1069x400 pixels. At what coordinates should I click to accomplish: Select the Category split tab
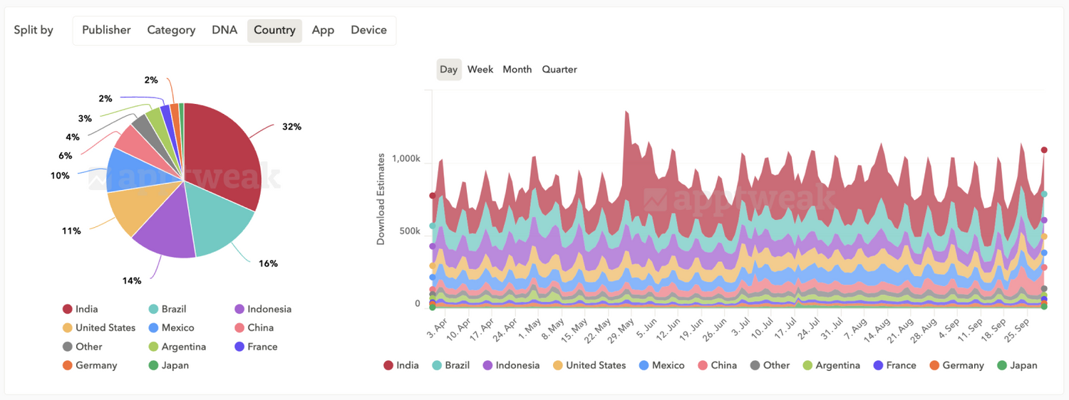[x=171, y=30]
